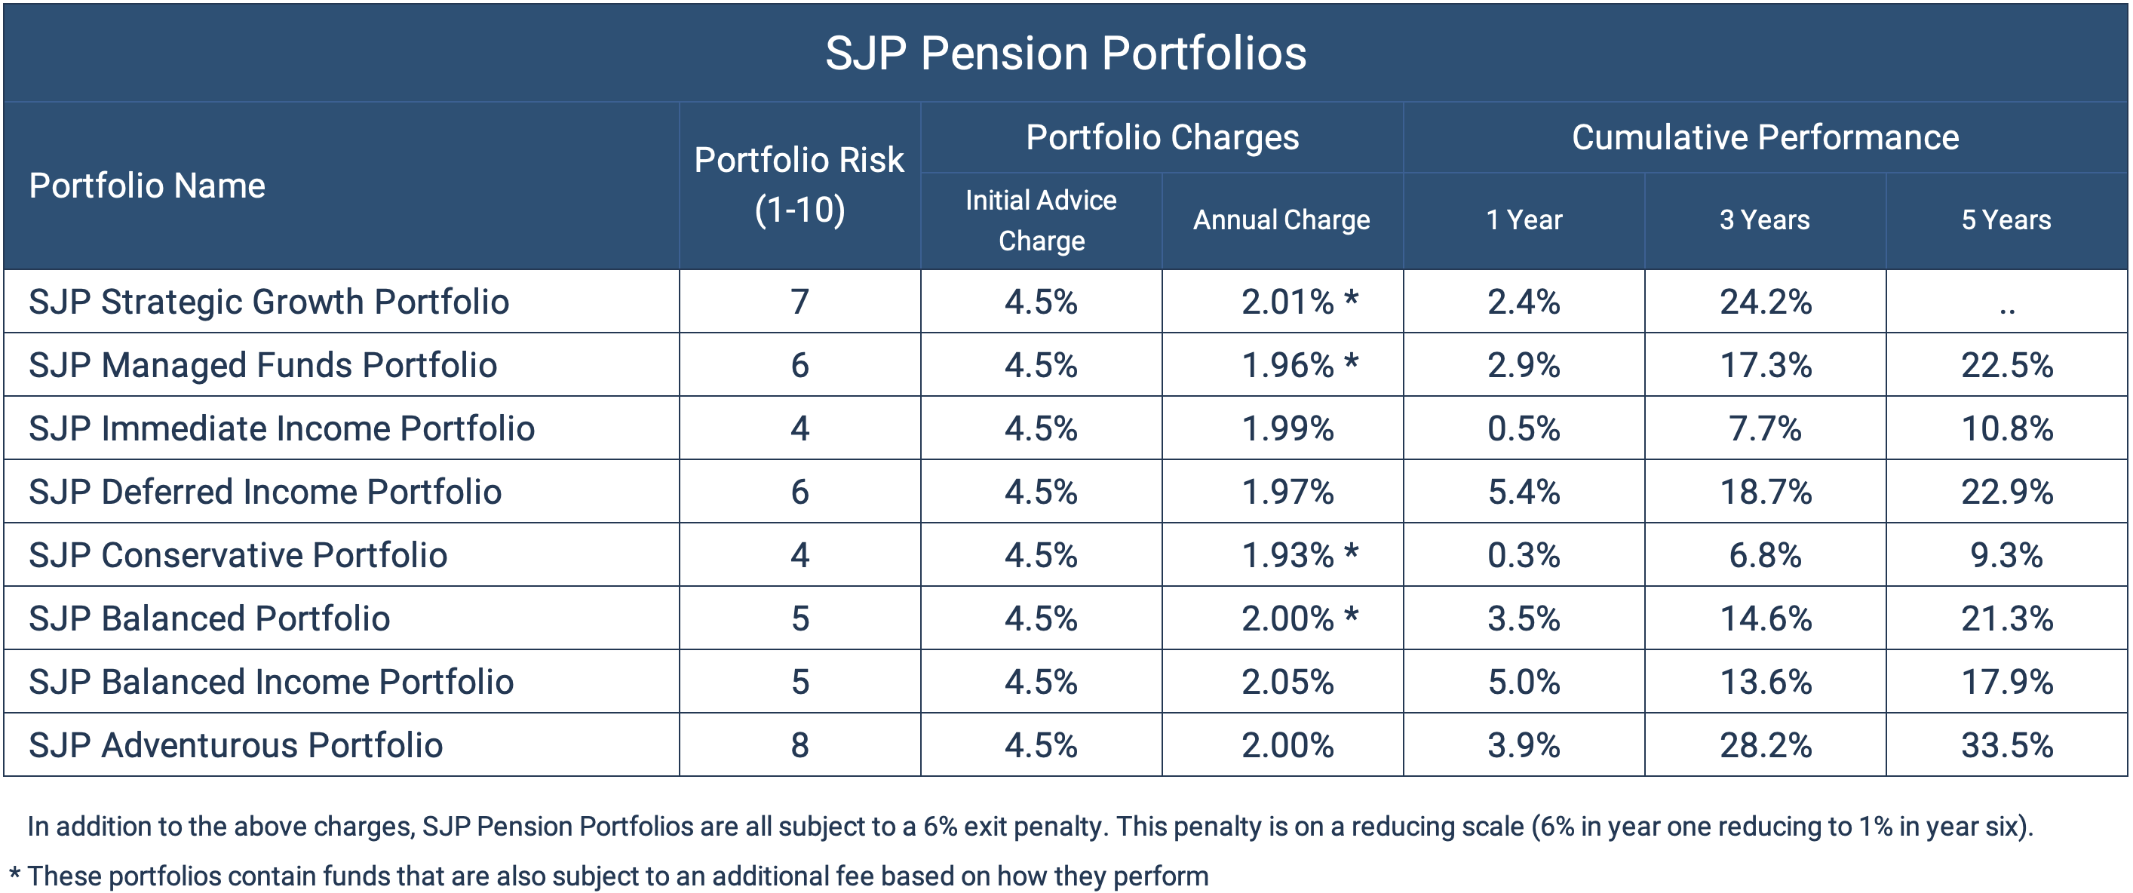Image resolution: width=2133 pixels, height=893 pixels.
Task: Click the Annual Charge column header
Action: [x=1281, y=220]
